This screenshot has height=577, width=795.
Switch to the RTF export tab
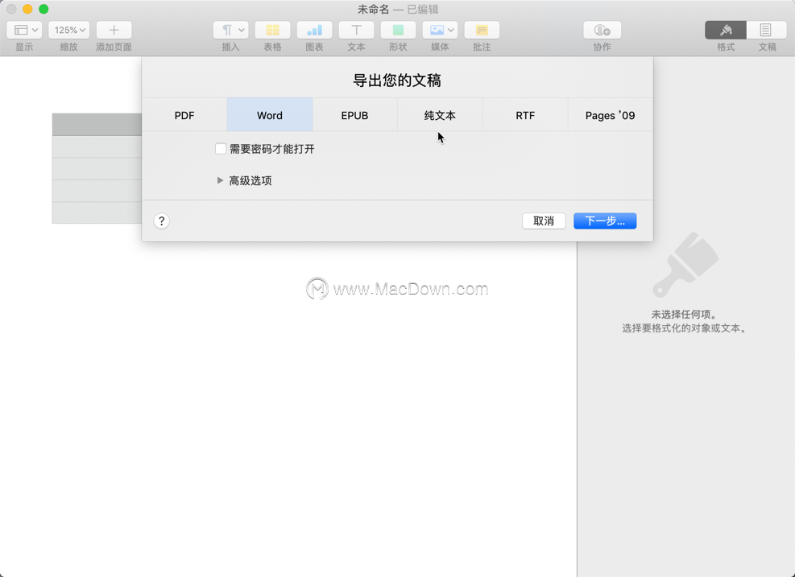[x=525, y=115]
